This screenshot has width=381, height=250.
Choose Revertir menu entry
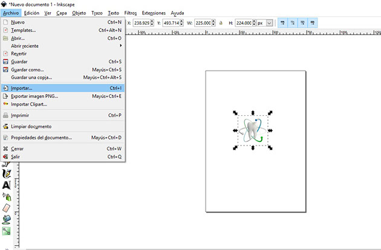pyautogui.click(x=63, y=54)
